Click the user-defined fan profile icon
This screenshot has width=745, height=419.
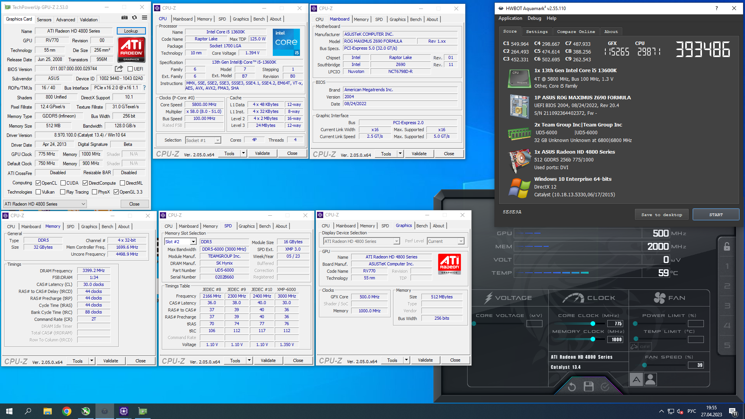tap(650, 379)
